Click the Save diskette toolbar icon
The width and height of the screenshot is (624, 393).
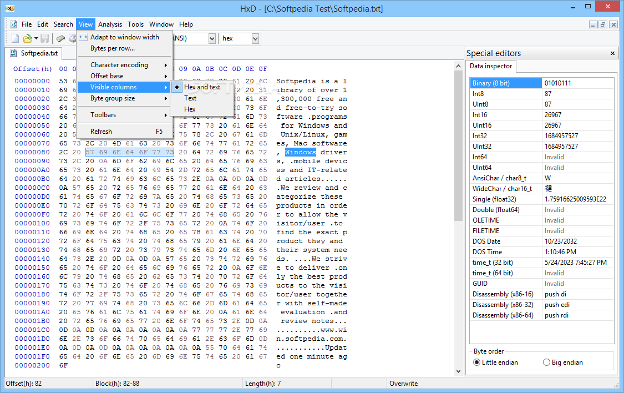coord(44,38)
